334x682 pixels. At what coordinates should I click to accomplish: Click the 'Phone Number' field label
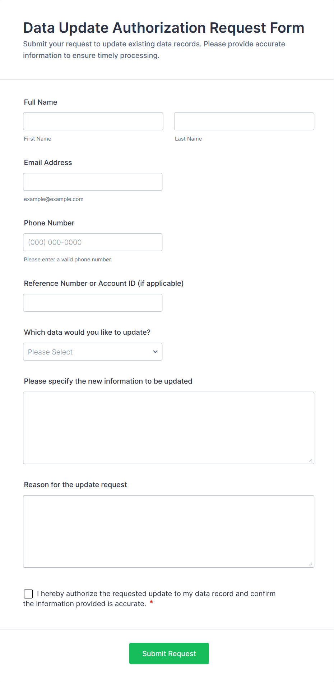point(49,223)
